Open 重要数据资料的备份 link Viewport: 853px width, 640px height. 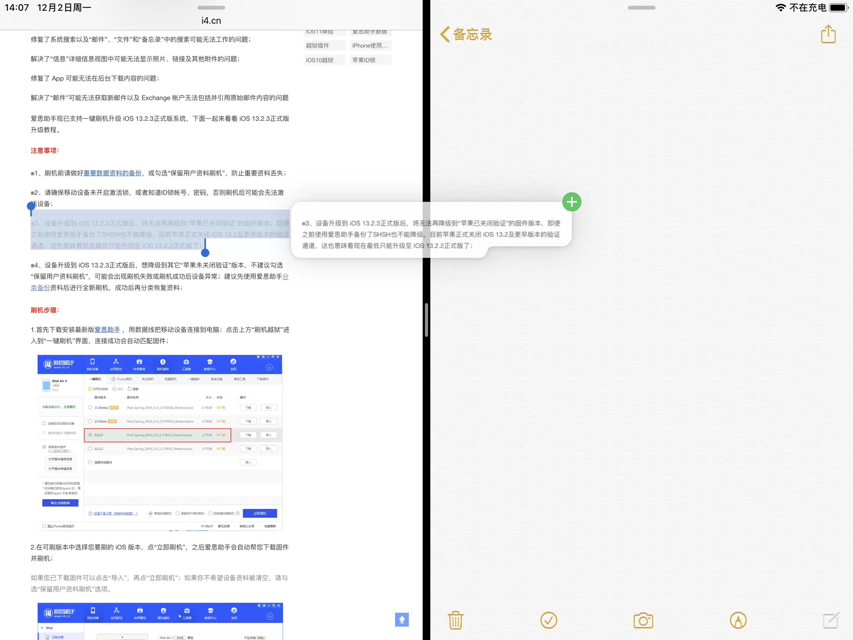pos(113,173)
